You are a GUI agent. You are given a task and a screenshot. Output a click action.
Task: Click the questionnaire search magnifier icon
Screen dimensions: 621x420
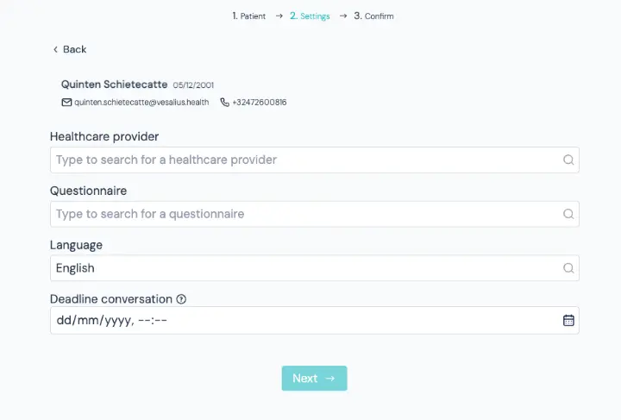coord(568,214)
